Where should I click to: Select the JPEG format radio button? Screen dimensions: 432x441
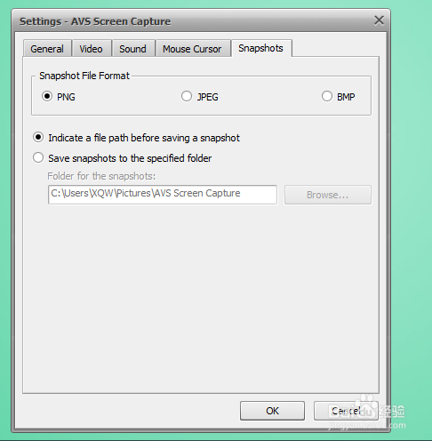pyautogui.click(x=187, y=96)
